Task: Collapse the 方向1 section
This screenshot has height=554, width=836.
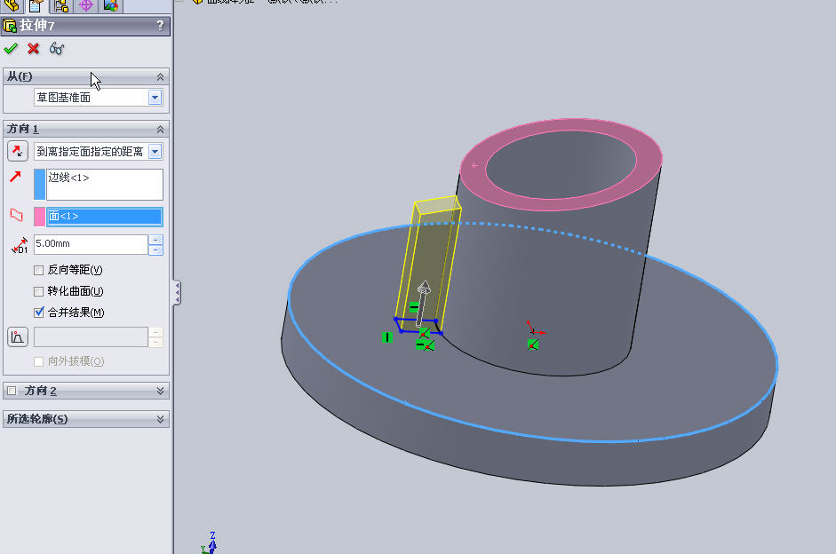Action: coord(160,129)
